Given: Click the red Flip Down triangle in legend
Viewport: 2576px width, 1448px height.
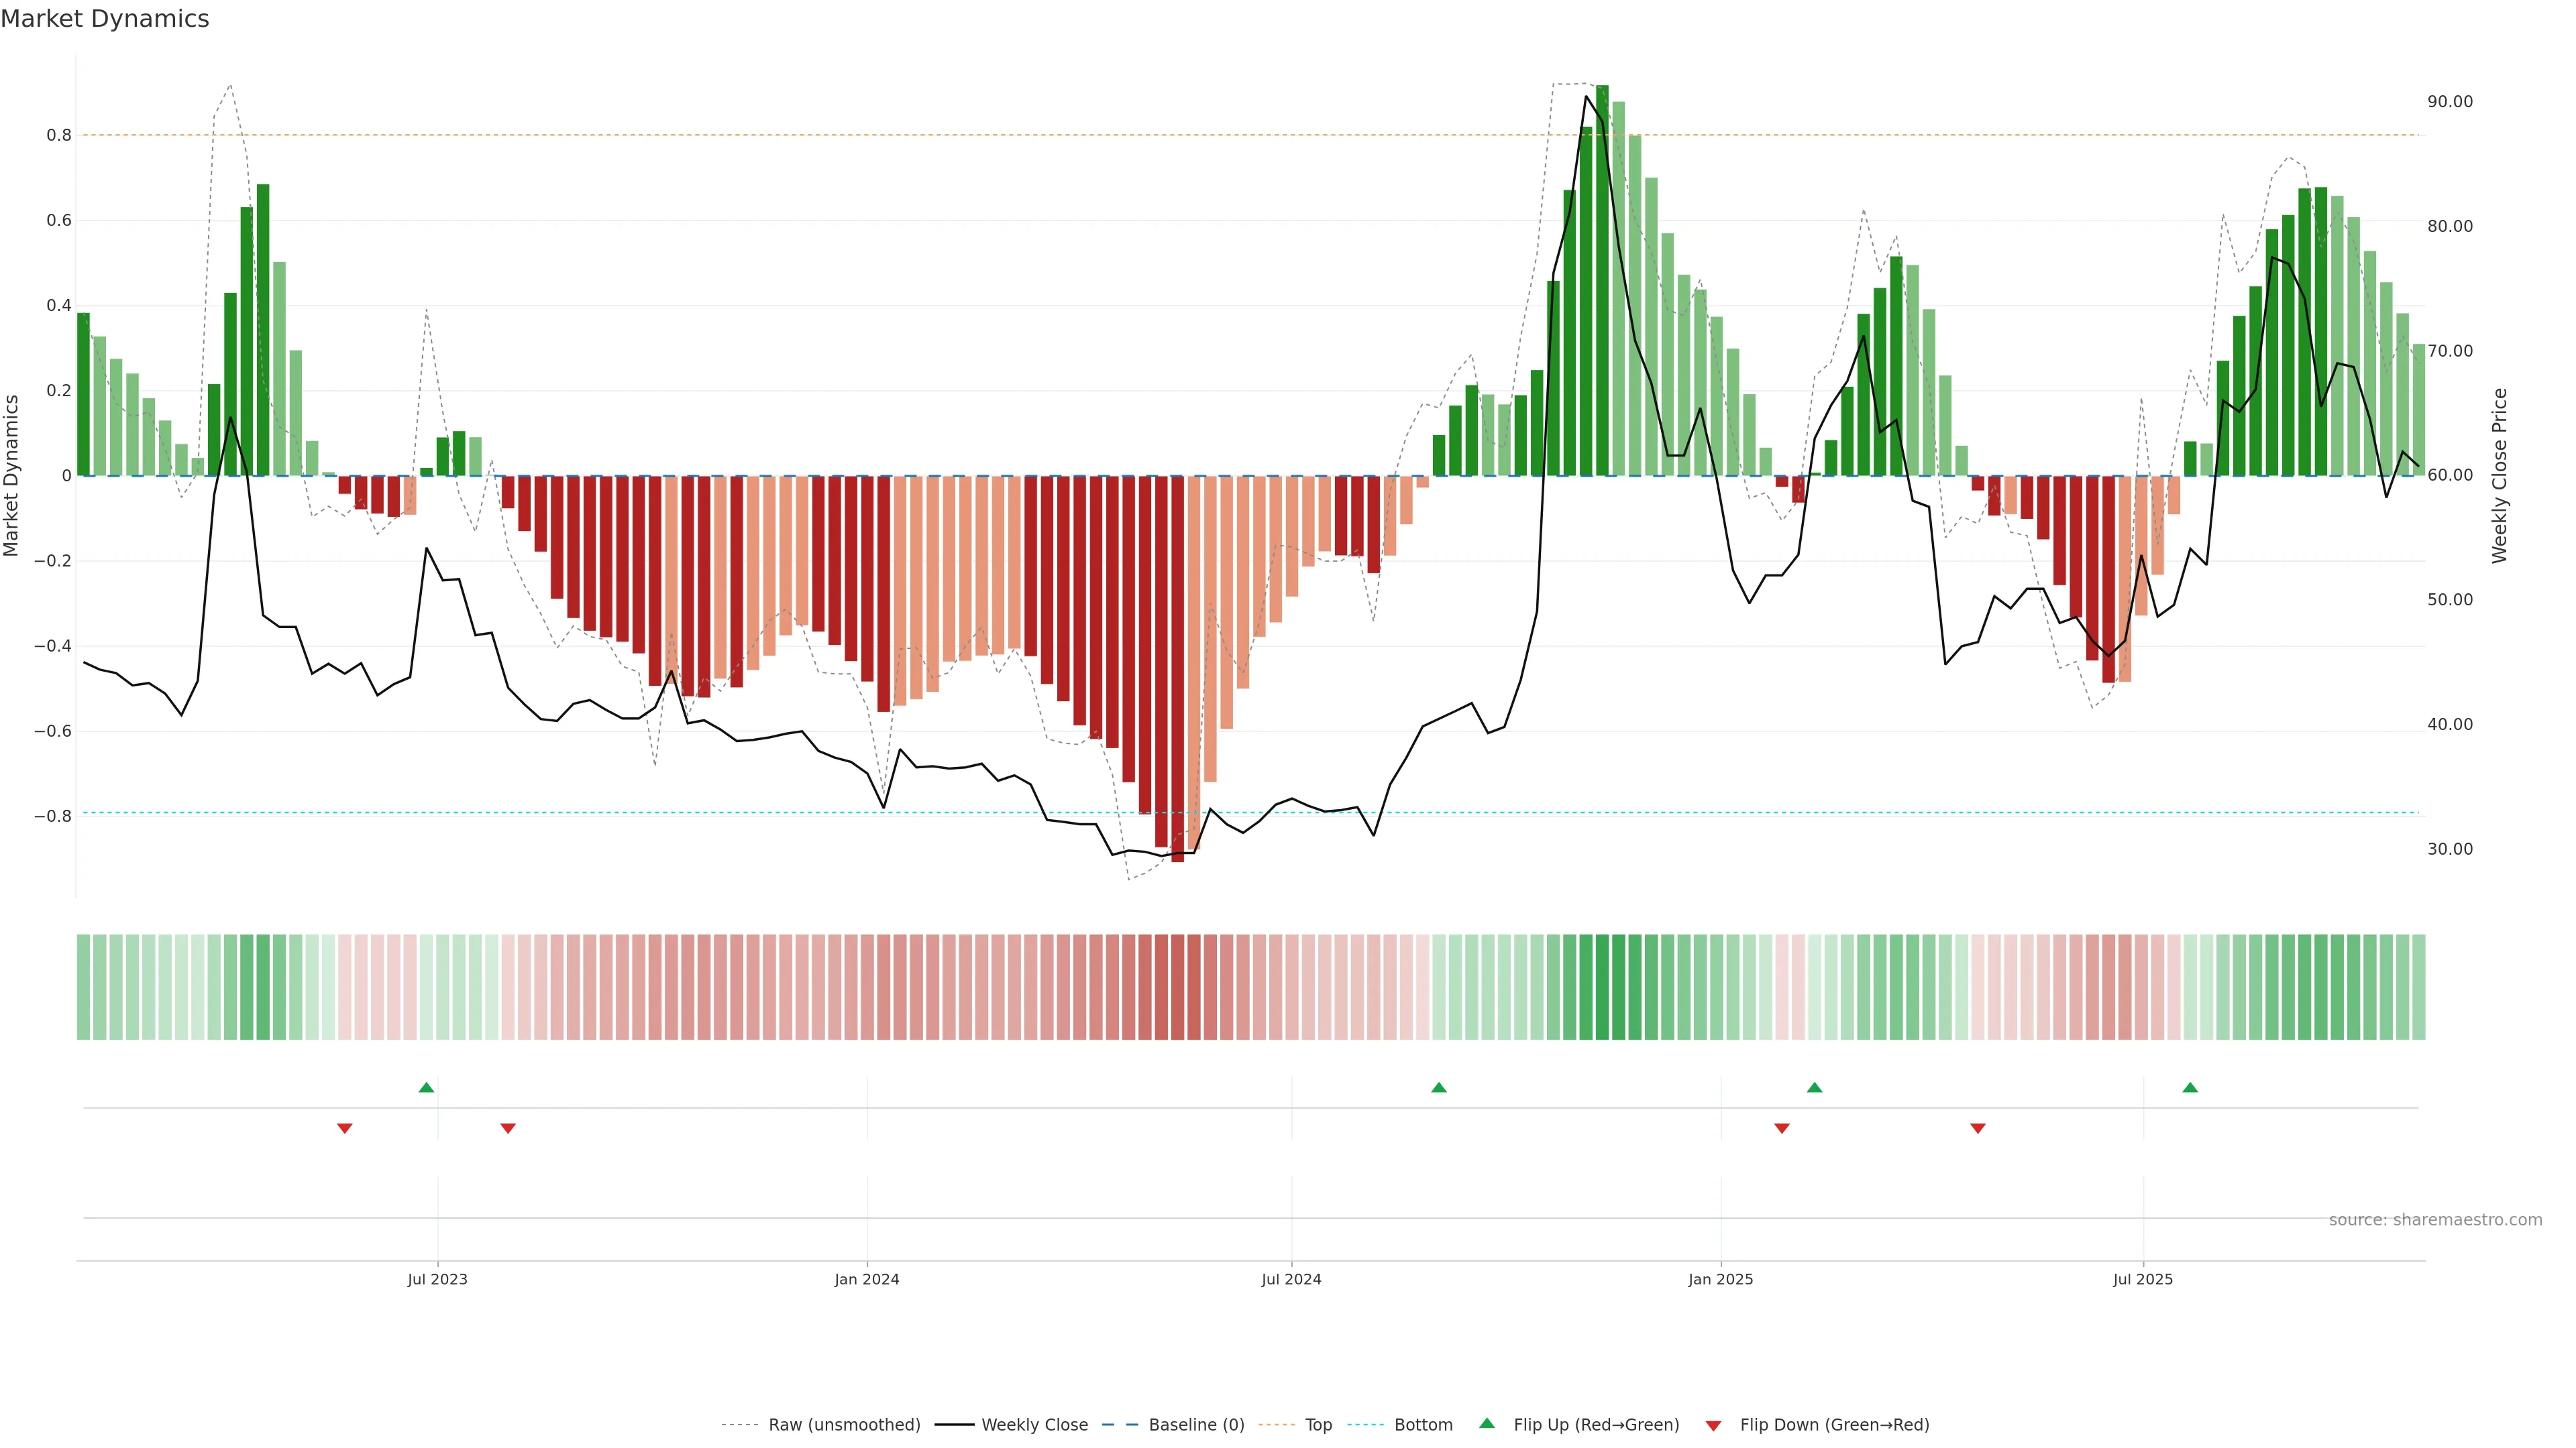Looking at the screenshot, I should point(1713,1425).
